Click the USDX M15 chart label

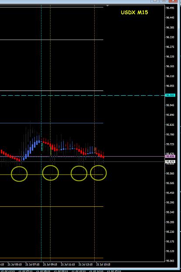(134, 12)
